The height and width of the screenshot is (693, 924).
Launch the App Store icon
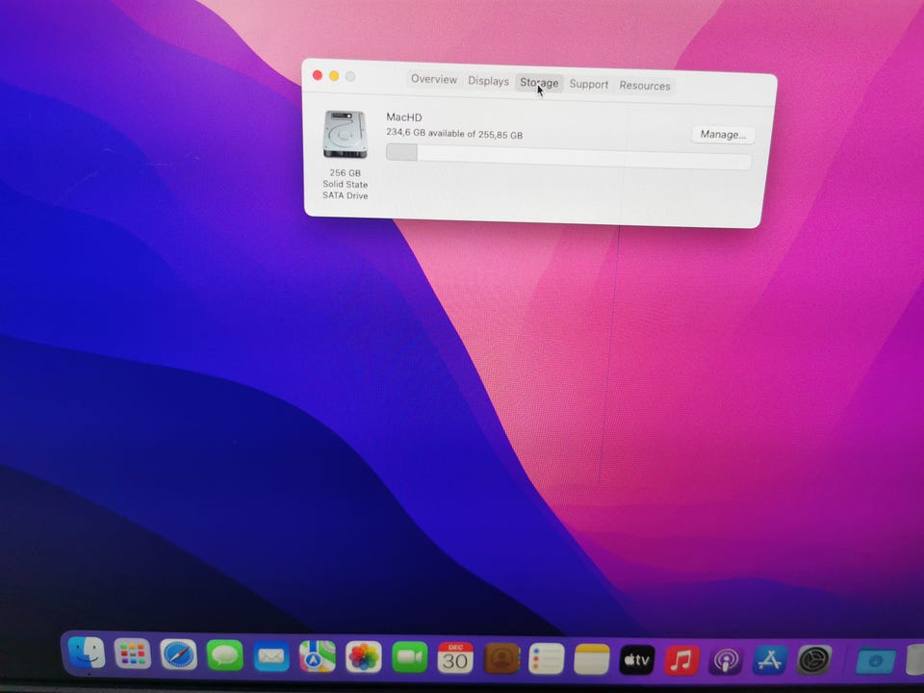770,660
